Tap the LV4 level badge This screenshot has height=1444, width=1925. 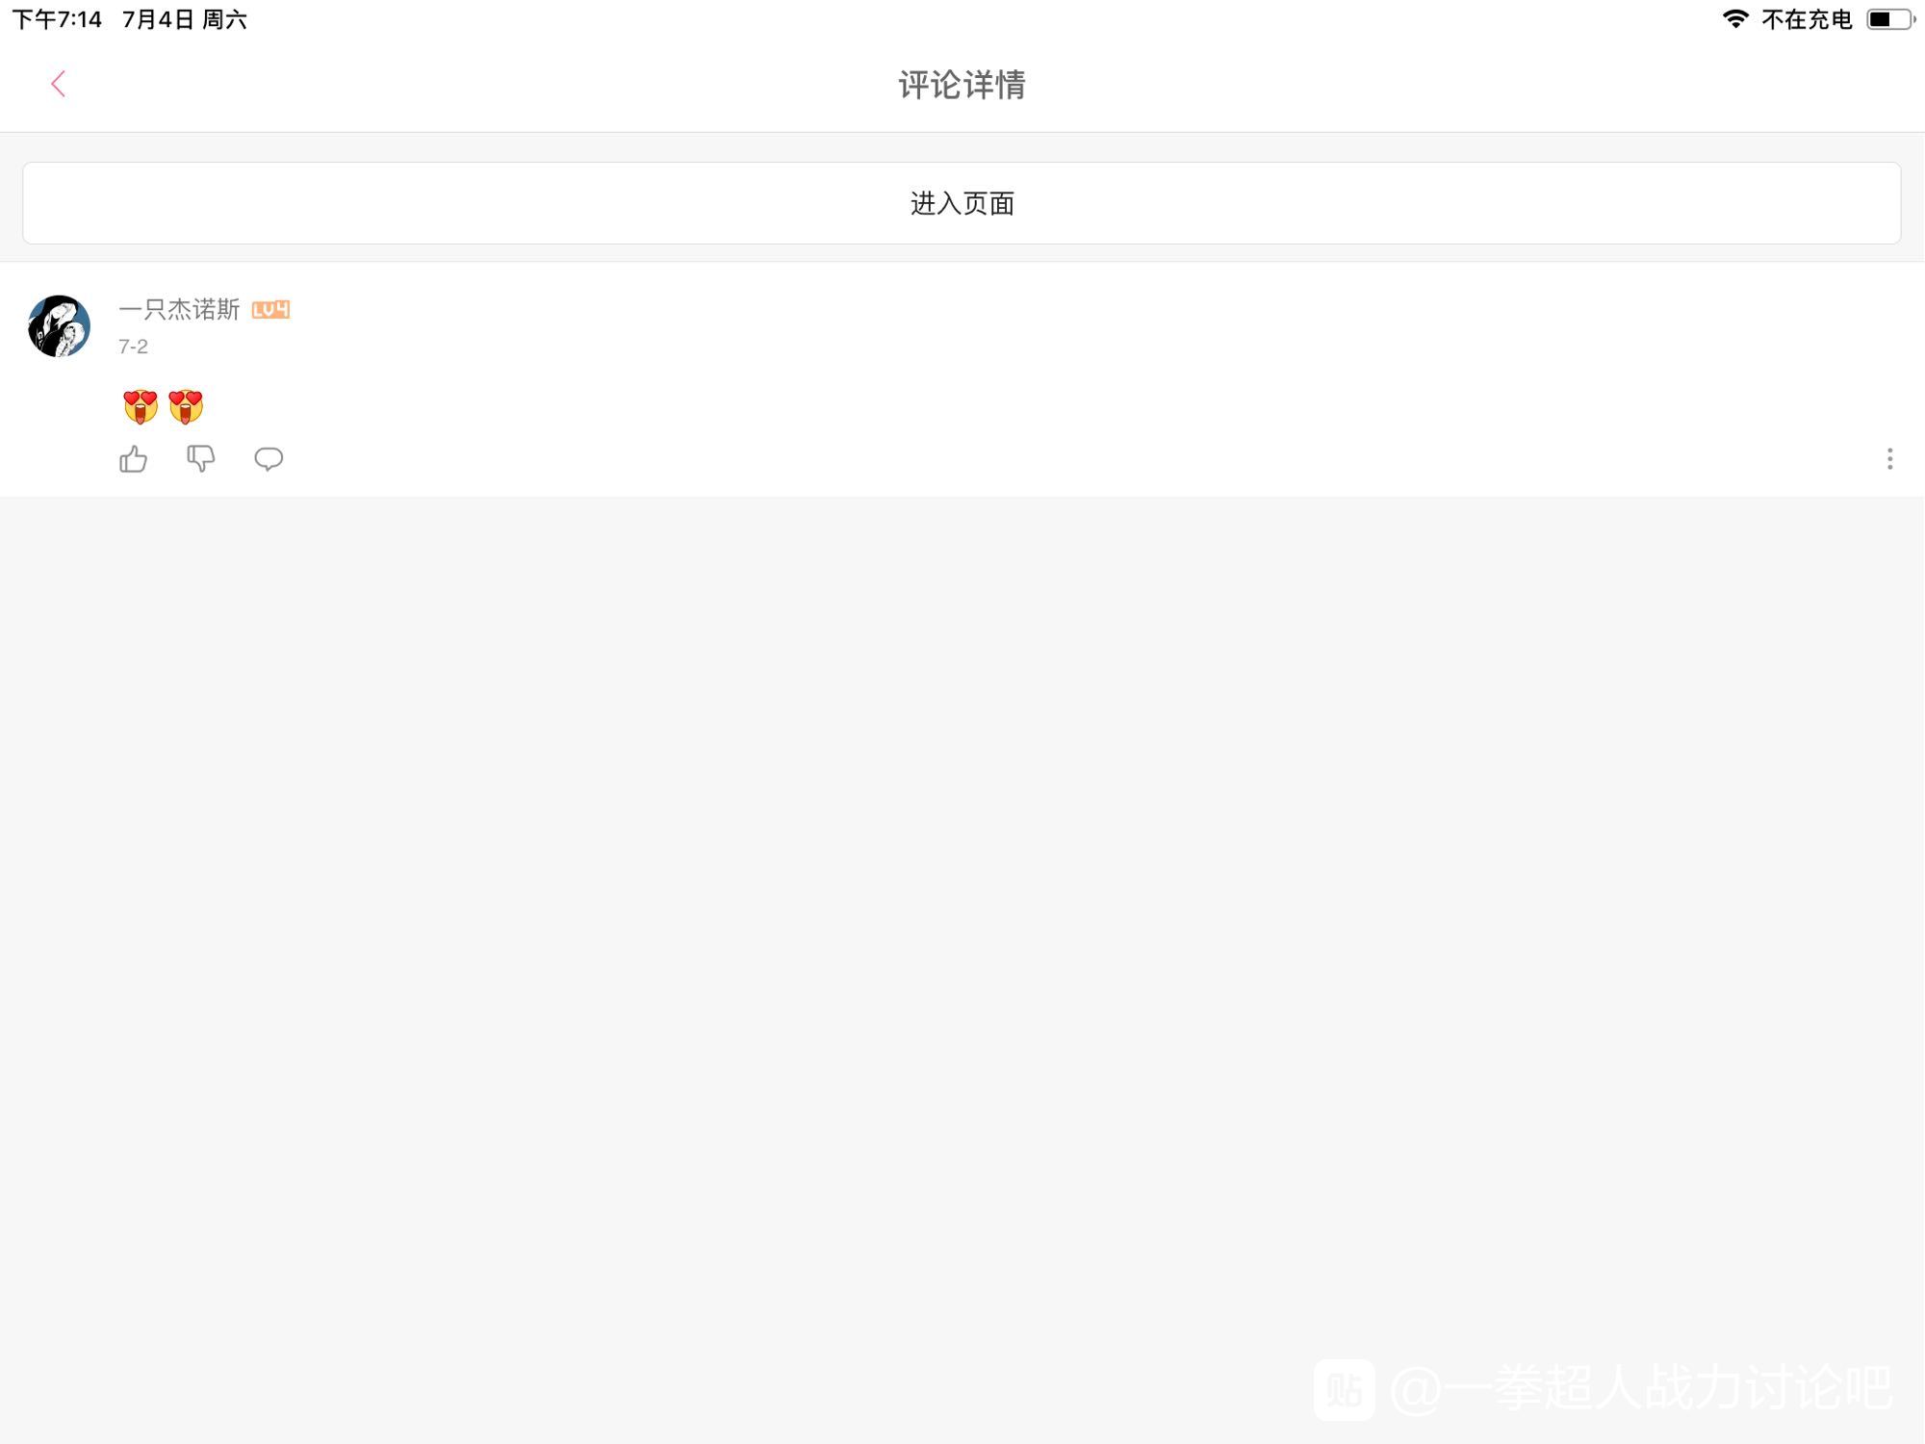pos(270,310)
